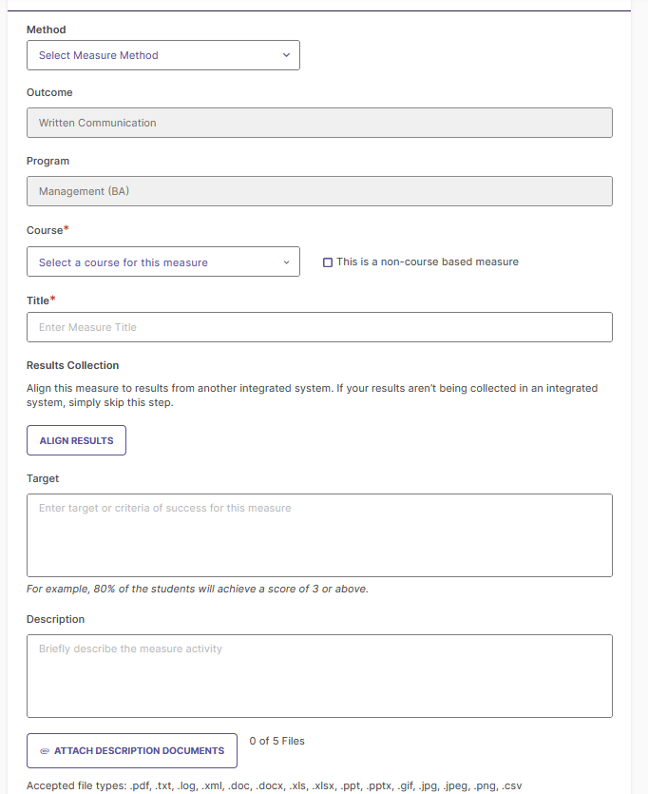
Task: Click the Results Collection heading
Action: click(x=73, y=365)
